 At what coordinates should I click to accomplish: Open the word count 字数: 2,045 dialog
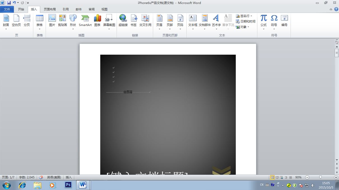point(27,177)
